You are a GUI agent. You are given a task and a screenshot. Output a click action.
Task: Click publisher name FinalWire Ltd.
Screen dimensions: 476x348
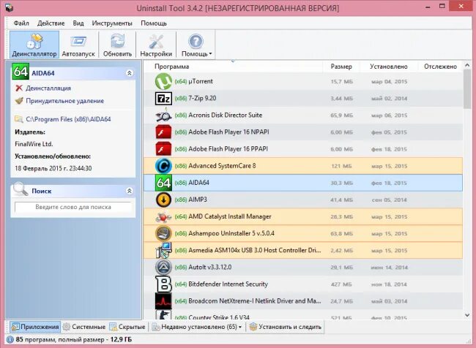tap(34, 144)
